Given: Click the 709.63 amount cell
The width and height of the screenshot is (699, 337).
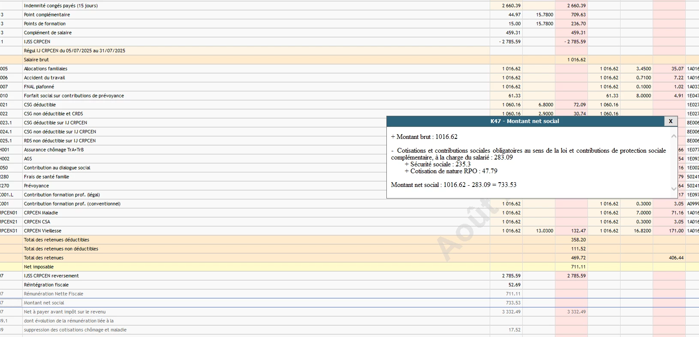Looking at the screenshot, I should (578, 15).
